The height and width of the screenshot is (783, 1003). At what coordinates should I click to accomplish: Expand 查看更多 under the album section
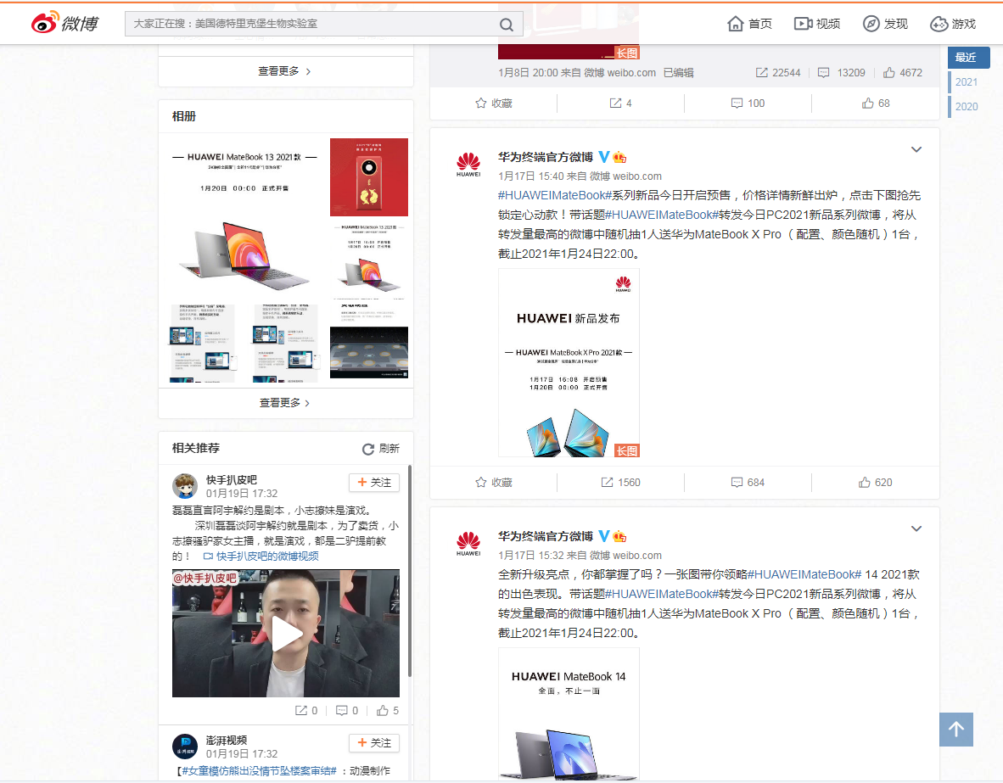(x=285, y=403)
